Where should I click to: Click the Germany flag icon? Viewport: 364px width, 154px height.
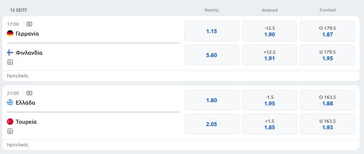10,34
